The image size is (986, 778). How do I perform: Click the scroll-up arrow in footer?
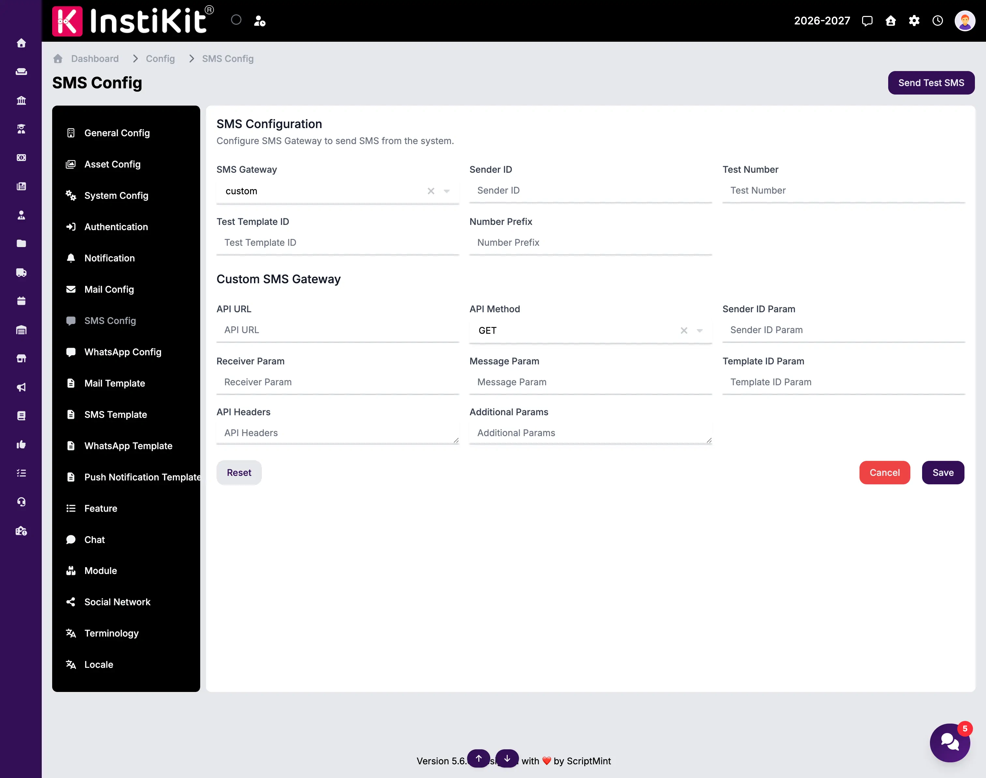click(x=478, y=758)
